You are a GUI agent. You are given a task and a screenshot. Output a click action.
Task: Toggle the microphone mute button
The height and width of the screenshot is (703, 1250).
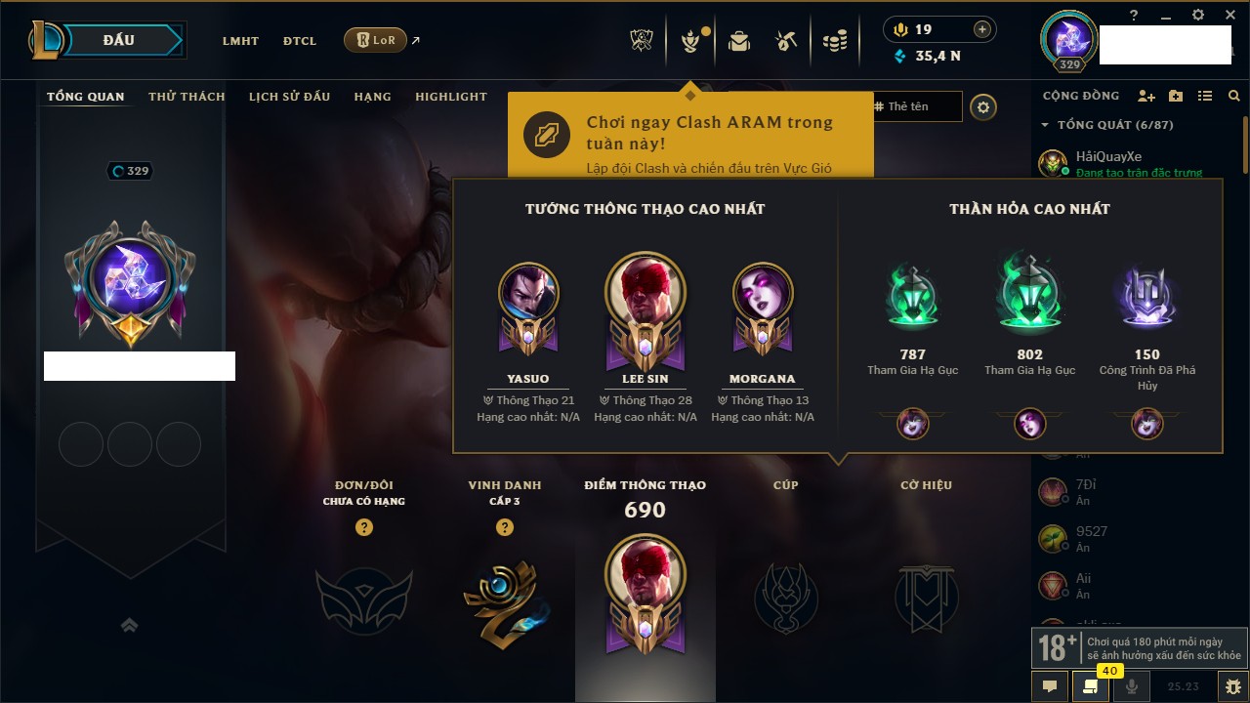[x=1132, y=686]
